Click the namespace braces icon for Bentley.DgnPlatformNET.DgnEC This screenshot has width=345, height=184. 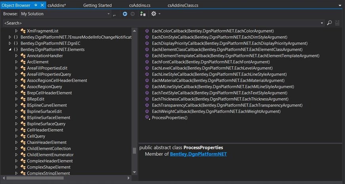tap(16, 43)
